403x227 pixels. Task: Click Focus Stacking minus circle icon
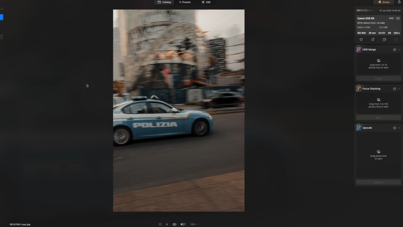pyautogui.click(x=395, y=89)
